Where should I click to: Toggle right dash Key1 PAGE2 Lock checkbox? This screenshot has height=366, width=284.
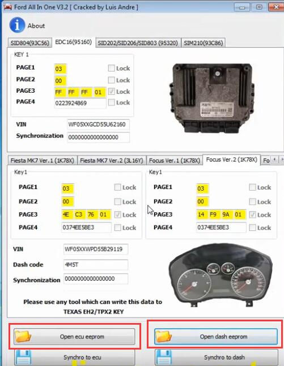click(252, 202)
